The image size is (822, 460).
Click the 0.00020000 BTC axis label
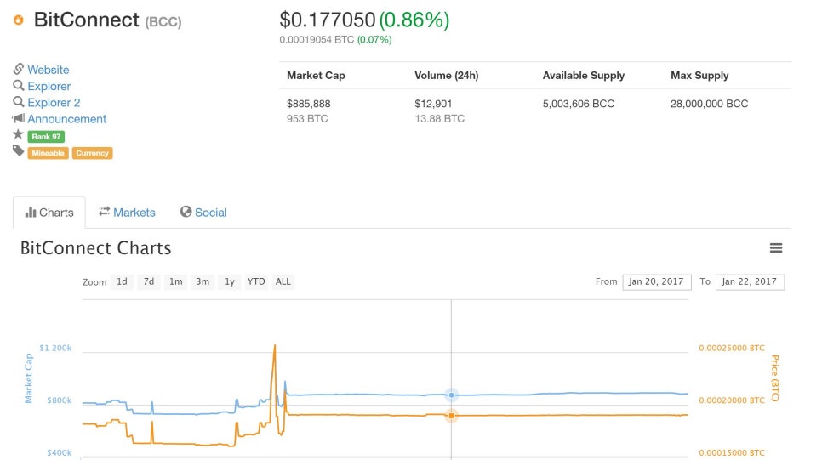tap(732, 400)
